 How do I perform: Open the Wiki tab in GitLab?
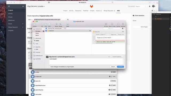click(118, 11)
